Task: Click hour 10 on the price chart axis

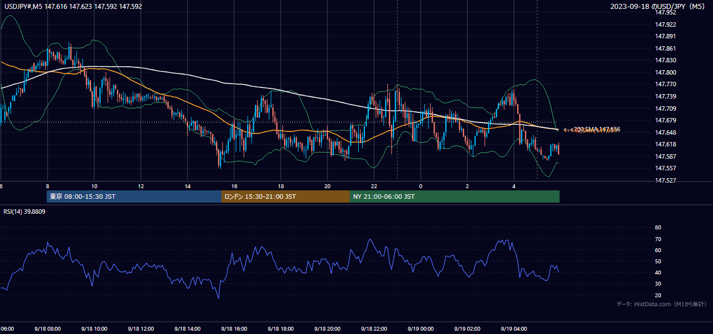Action: pyautogui.click(x=94, y=186)
